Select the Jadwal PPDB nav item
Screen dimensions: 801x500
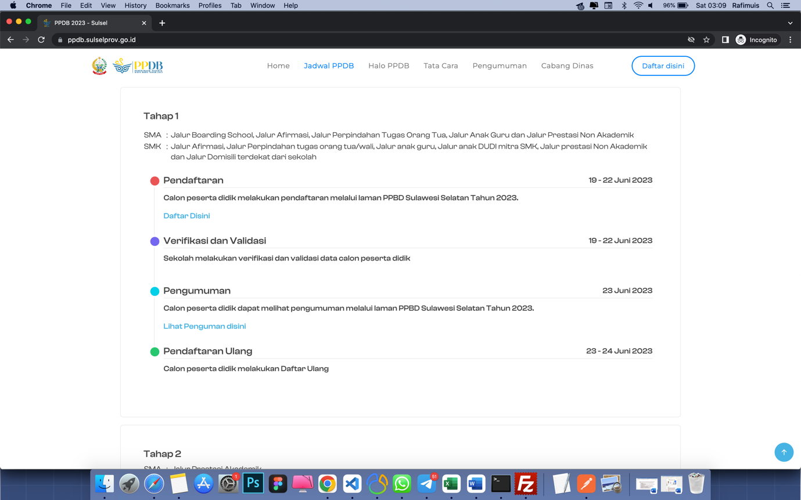point(329,66)
